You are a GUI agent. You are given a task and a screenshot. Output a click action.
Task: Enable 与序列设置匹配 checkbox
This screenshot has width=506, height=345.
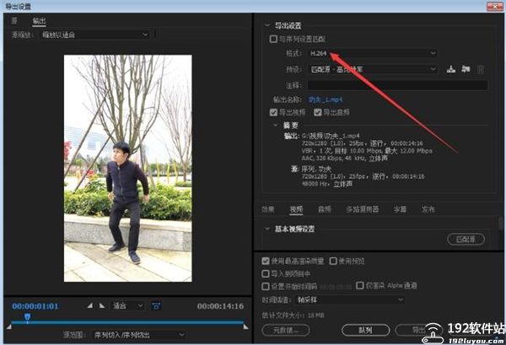[x=272, y=39]
